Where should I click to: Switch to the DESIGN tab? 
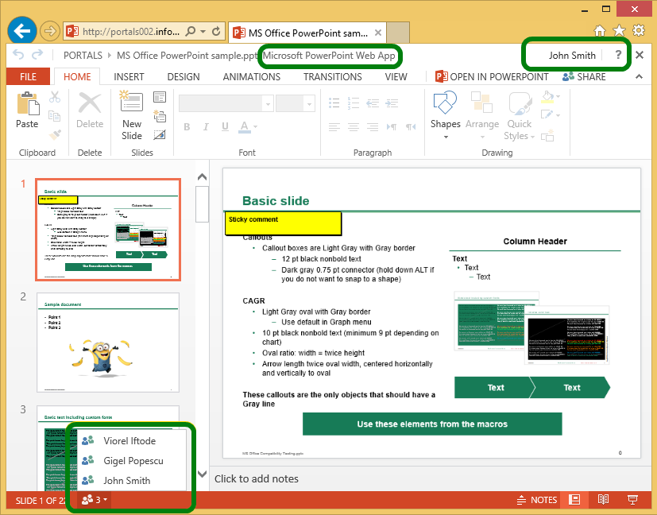183,76
